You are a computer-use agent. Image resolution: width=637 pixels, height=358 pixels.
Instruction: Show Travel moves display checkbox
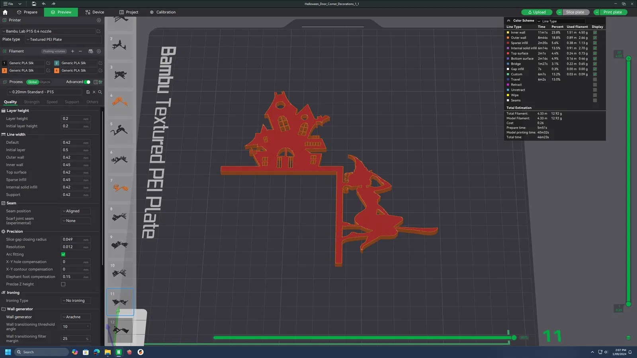coord(595,80)
